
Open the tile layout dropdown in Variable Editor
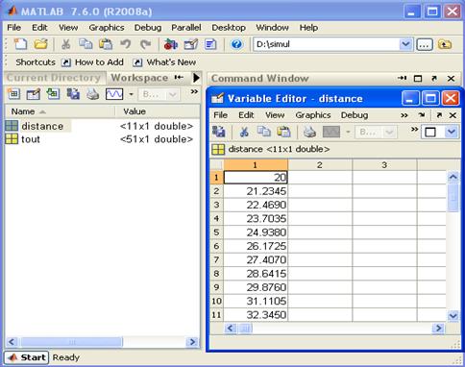coord(452,132)
